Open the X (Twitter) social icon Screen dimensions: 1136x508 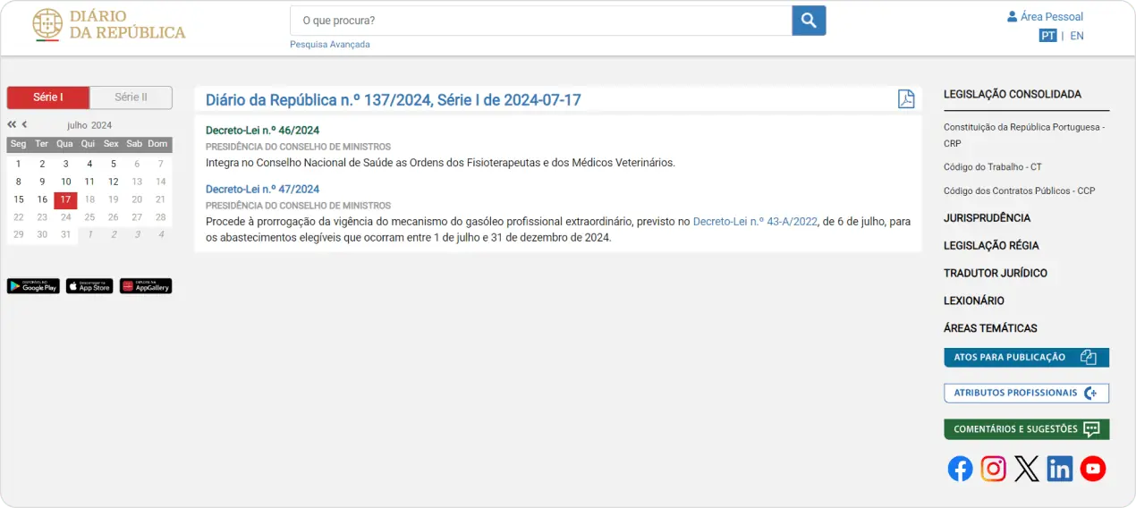coord(1027,469)
